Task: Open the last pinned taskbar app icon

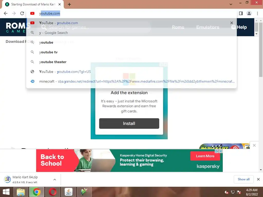Action: coord(84,192)
